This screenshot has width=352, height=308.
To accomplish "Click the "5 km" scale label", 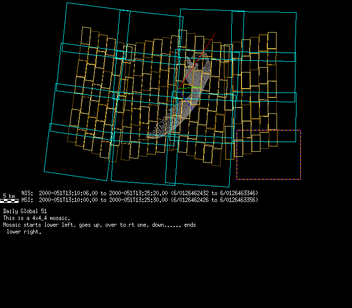I will [x=9, y=196].
